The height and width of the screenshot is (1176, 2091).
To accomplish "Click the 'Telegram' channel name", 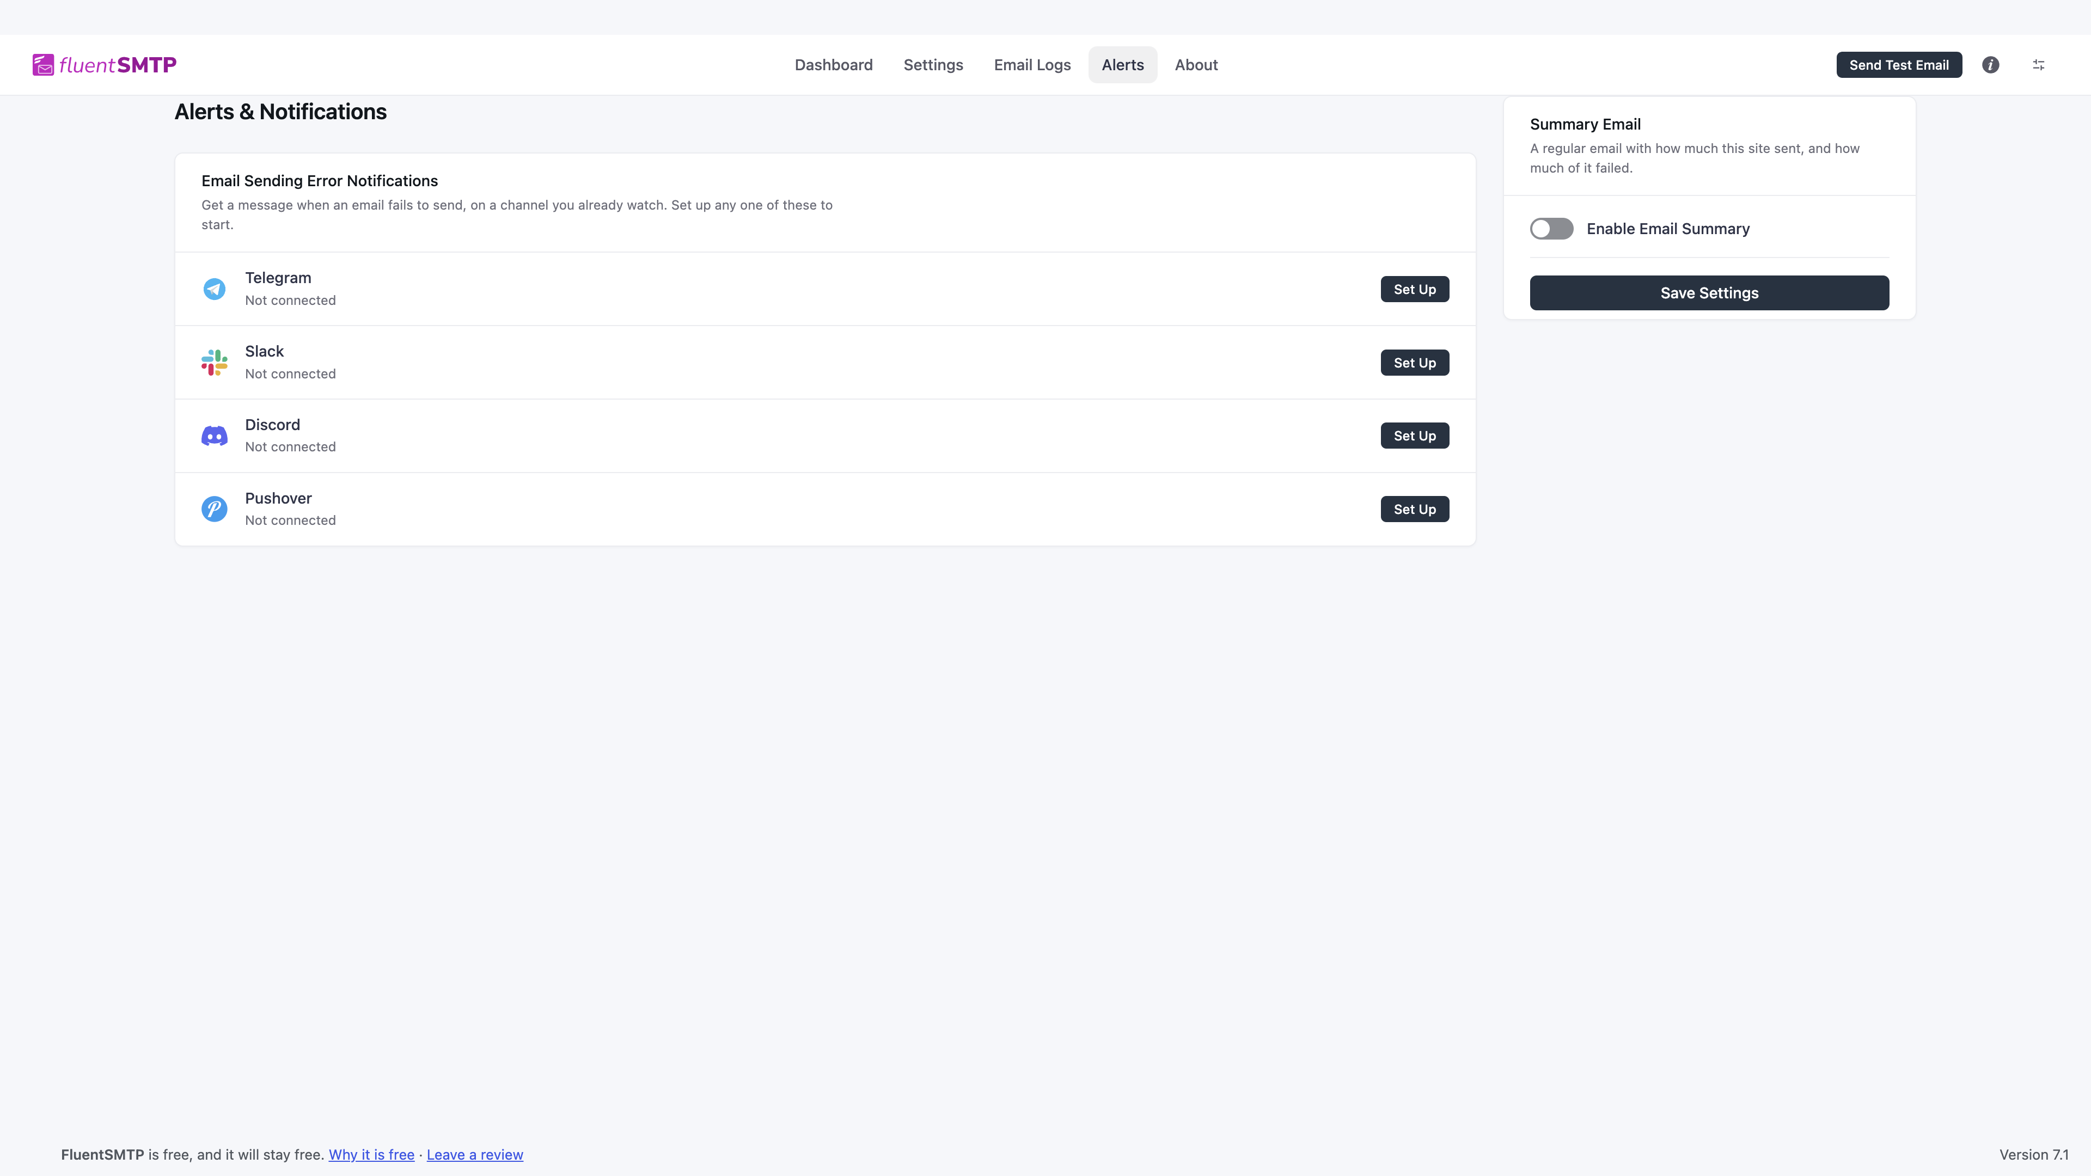I will coord(278,278).
